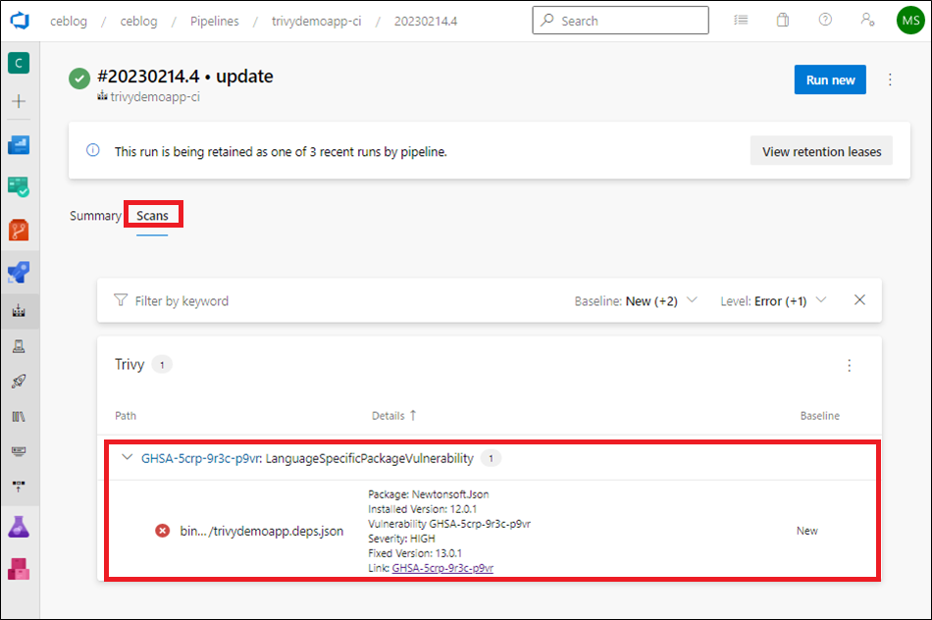Viewport: 932px width, 620px height.
Task: Go to second ceblog breadcrumb
Action: click(x=138, y=22)
